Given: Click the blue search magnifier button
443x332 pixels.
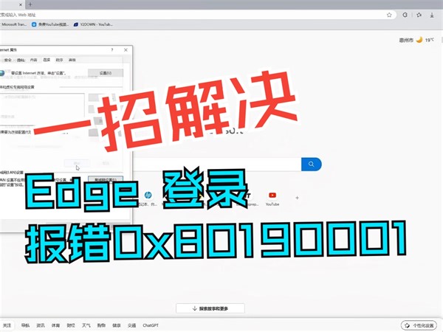Looking at the screenshot, I should click(x=312, y=164).
